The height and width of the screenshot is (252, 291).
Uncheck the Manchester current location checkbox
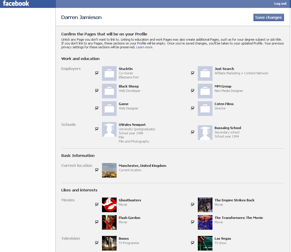click(x=97, y=170)
